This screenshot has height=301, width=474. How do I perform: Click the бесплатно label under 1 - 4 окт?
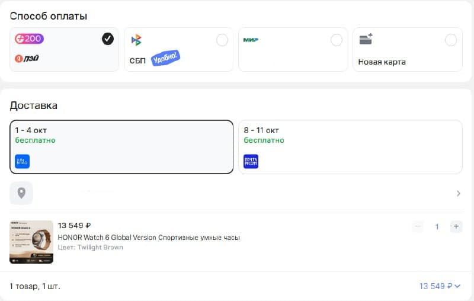36,140
